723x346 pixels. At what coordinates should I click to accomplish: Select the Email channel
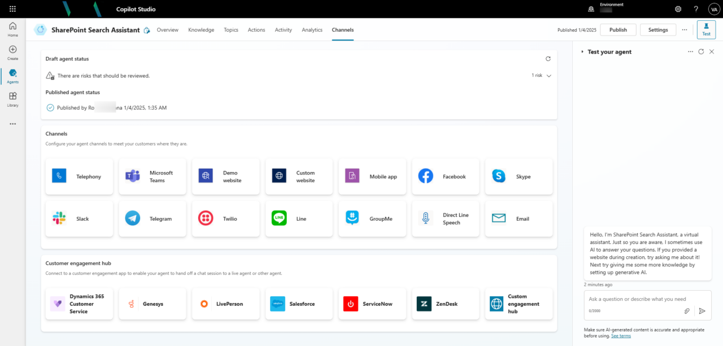click(519, 218)
